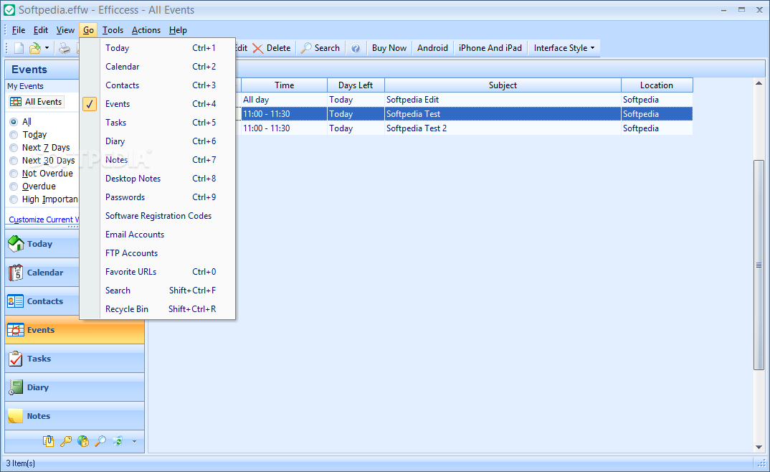Click the magnifier Search toolbar icon
This screenshot has height=472, width=770.
pyautogui.click(x=306, y=47)
